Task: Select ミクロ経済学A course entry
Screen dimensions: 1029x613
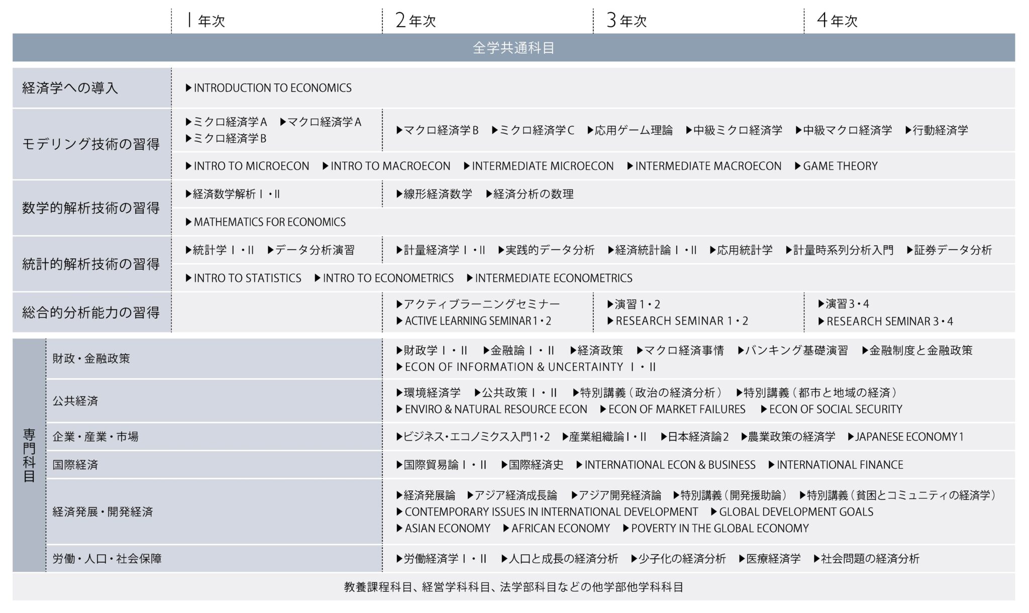Action: pos(226,122)
